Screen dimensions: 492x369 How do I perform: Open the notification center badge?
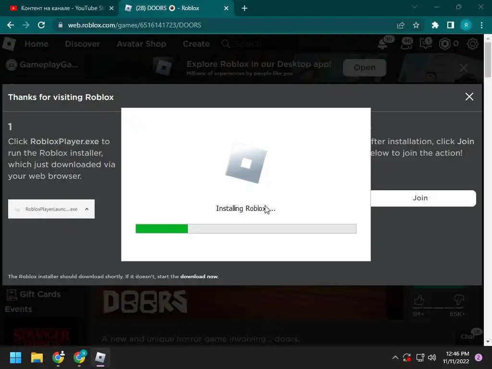click(479, 357)
